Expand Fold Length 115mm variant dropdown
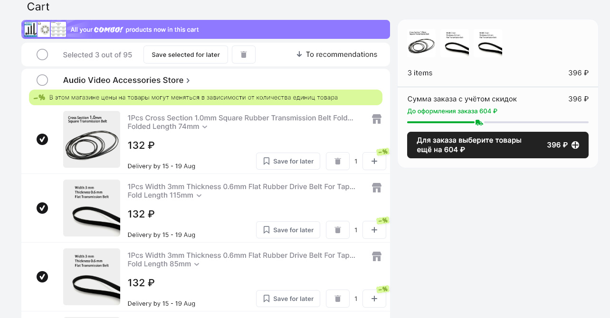This screenshot has height=318, width=610. coord(199,196)
